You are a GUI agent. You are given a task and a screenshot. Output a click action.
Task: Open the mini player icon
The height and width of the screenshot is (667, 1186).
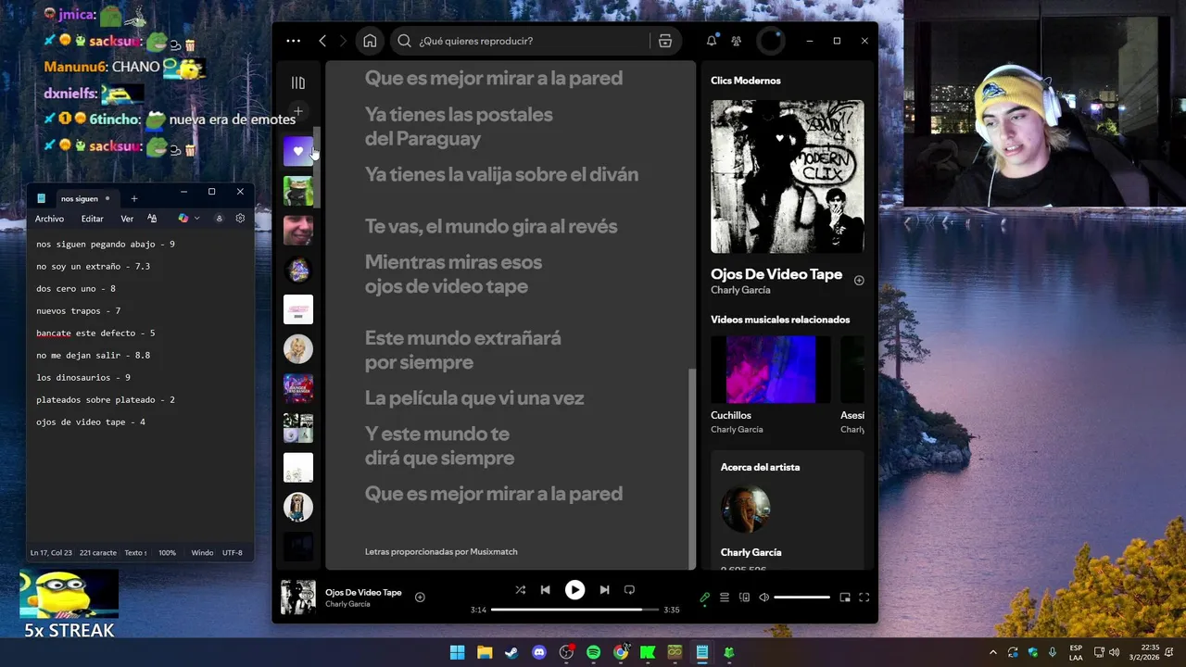click(845, 598)
